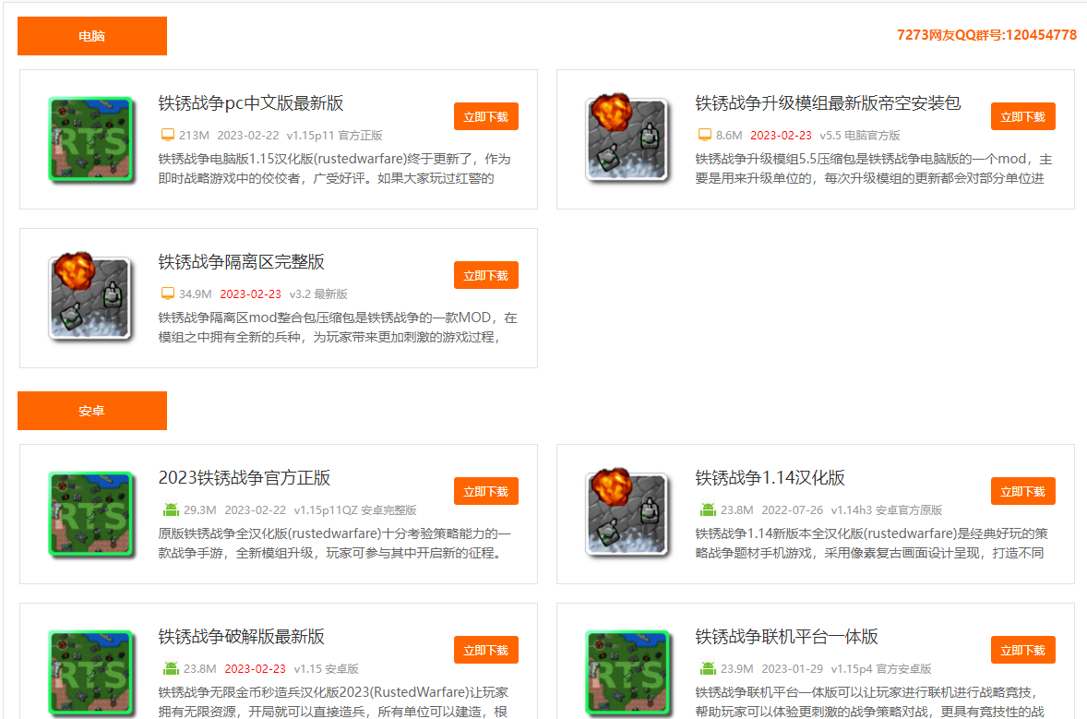Click 立即下载 for 2023铁锈战争官方正版
1087x719 pixels.
[485, 491]
